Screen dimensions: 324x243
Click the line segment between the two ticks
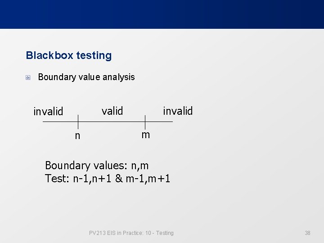111,122
